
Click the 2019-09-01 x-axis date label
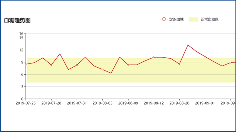click(205, 103)
